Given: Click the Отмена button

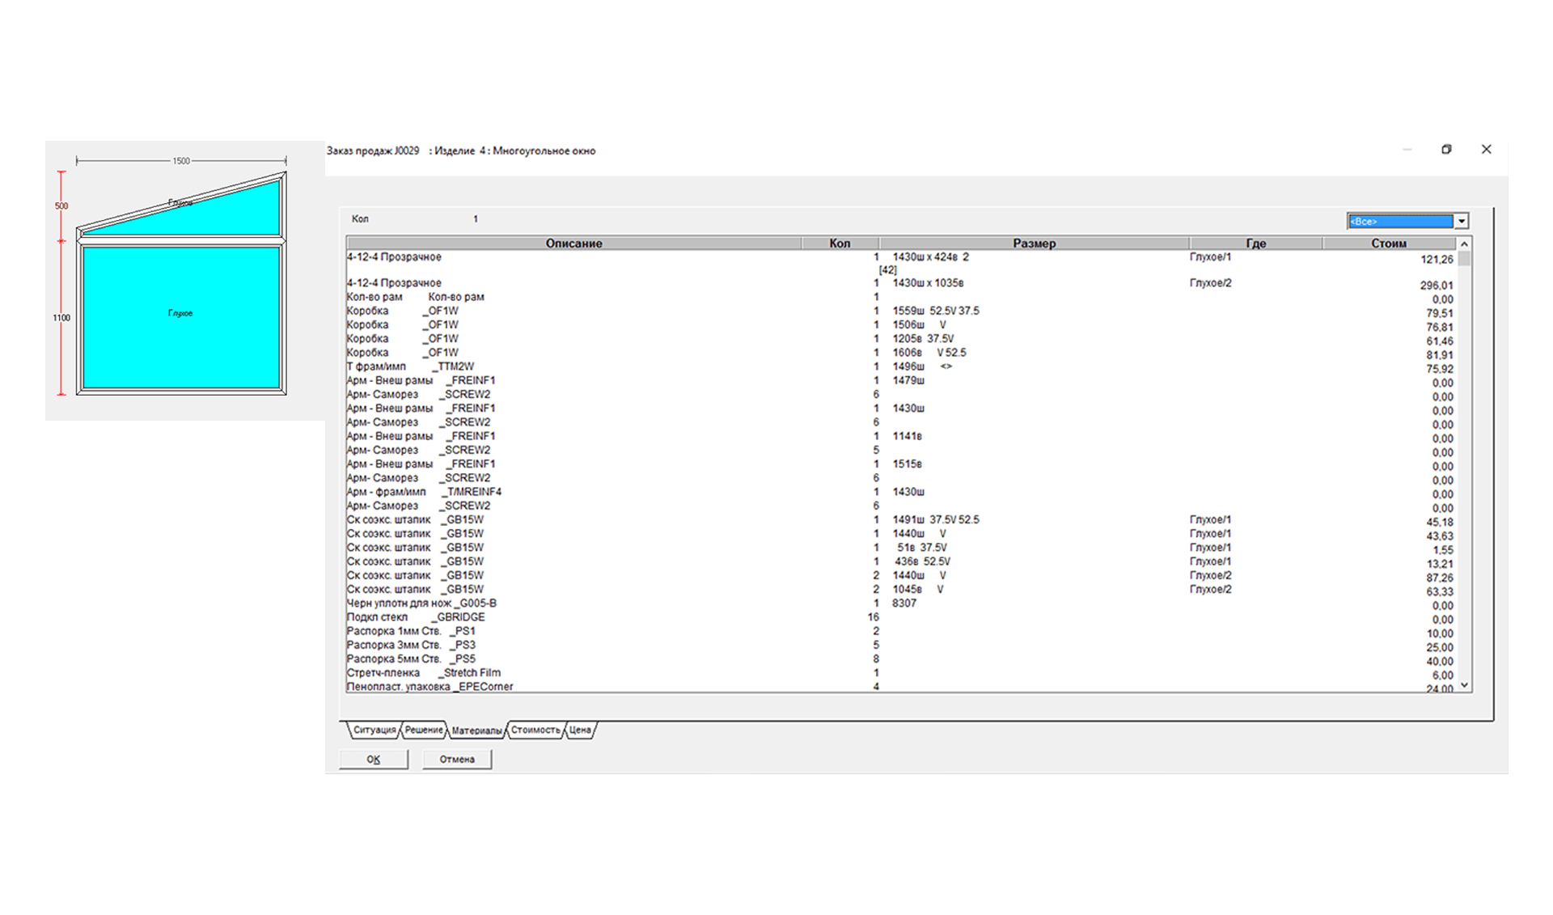Looking at the screenshot, I should 457,759.
